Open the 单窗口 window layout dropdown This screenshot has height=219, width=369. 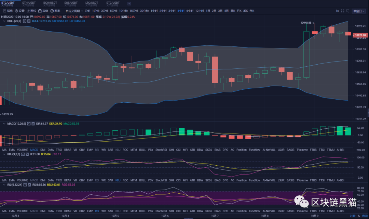click(358, 11)
